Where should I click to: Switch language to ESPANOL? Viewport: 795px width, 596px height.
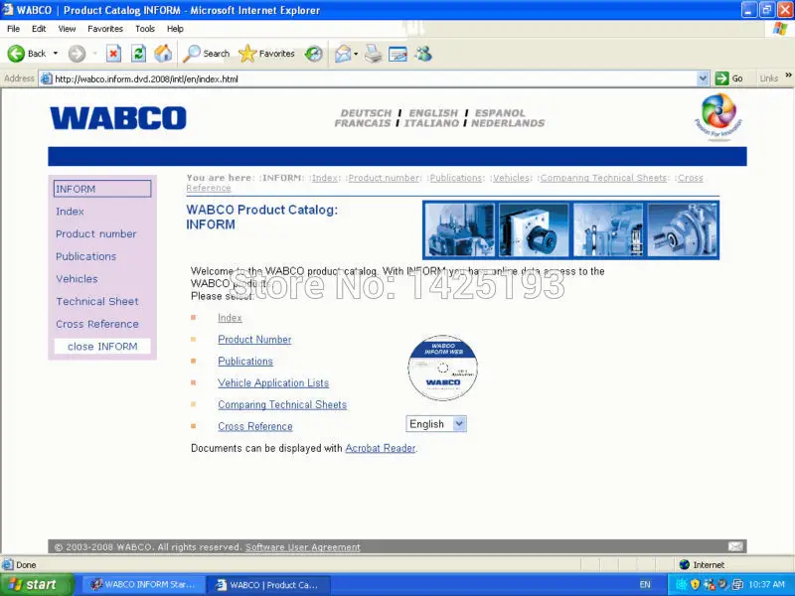500,112
